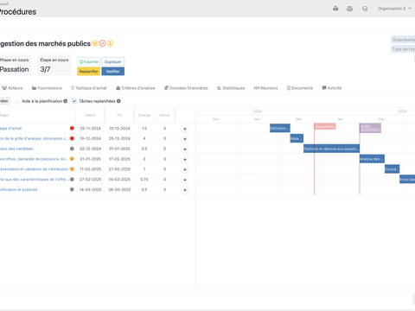Open the 'caractéristiques de l'offre' step link
Image resolution: width=415 pixels, height=311 pixels.
pos(34,180)
